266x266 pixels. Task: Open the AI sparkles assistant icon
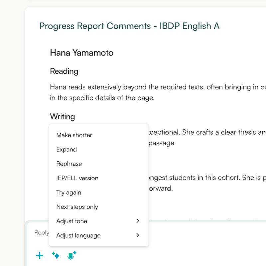[56, 255]
